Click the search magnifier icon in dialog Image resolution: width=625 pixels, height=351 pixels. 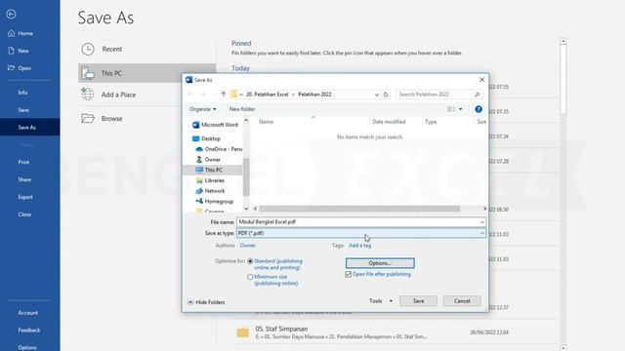478,95
